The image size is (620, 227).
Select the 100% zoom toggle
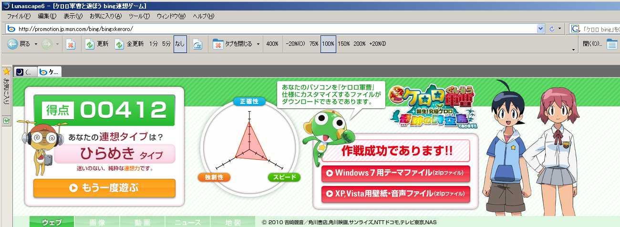[x=328, y=44]
